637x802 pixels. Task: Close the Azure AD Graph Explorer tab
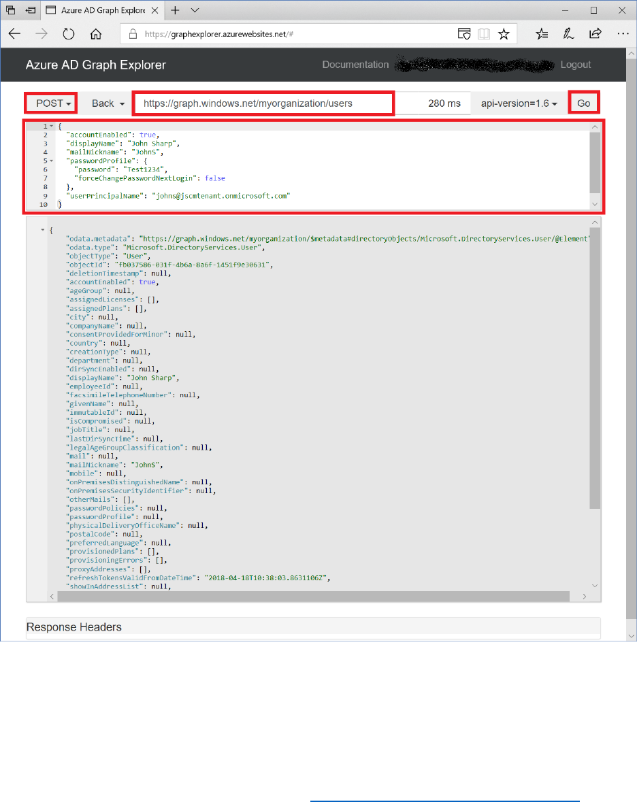pyautogui.click(x=155, y=10)
